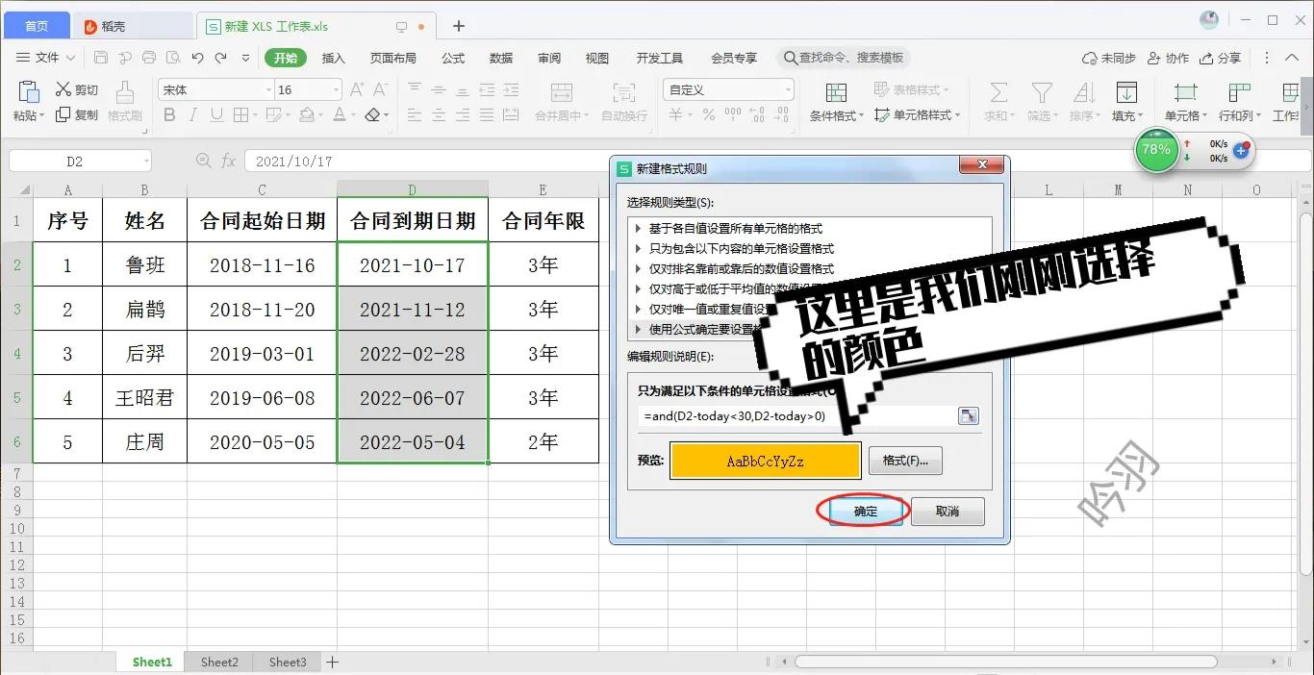This screenshot has width=1314, height=675.
Task: Click the fill color bucket icon
Action: [306, 114]
